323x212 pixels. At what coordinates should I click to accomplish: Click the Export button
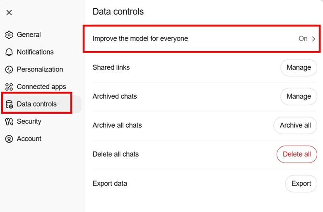[x=301, y=183]
